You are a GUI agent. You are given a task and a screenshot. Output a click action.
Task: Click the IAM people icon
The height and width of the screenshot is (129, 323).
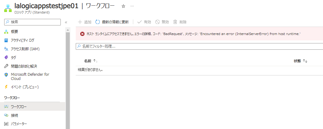pyautogui.click(x=6, y=49)
